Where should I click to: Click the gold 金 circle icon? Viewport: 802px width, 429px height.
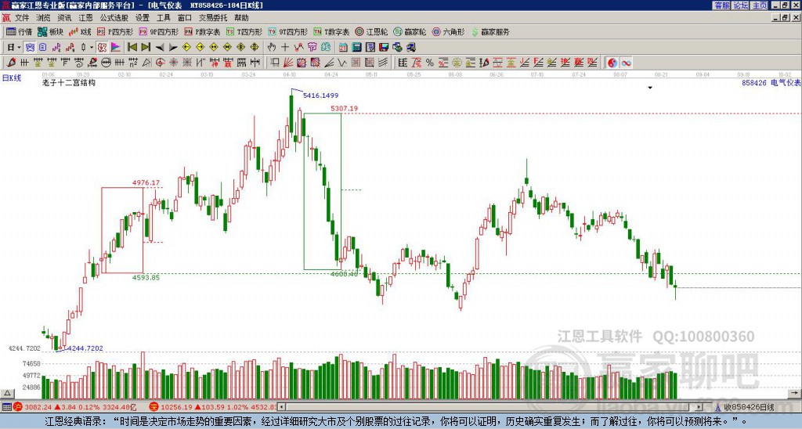point(457,63)
